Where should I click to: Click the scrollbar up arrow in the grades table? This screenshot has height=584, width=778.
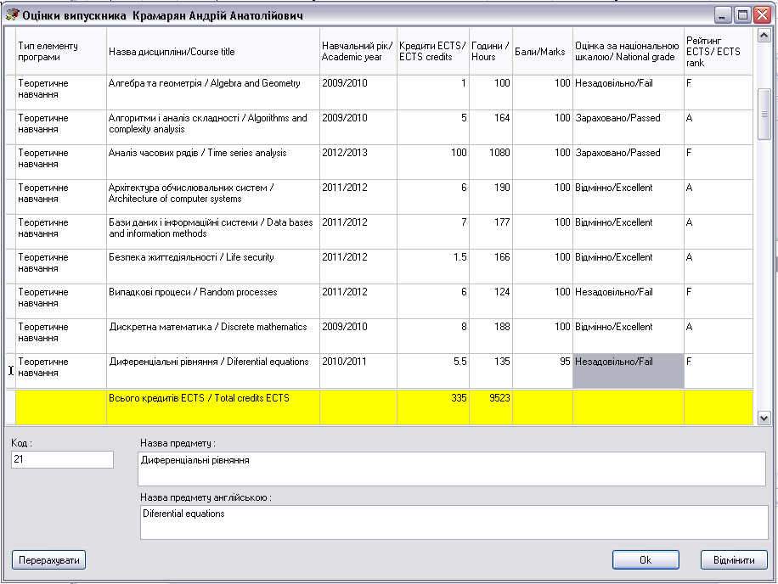(764, 35)
